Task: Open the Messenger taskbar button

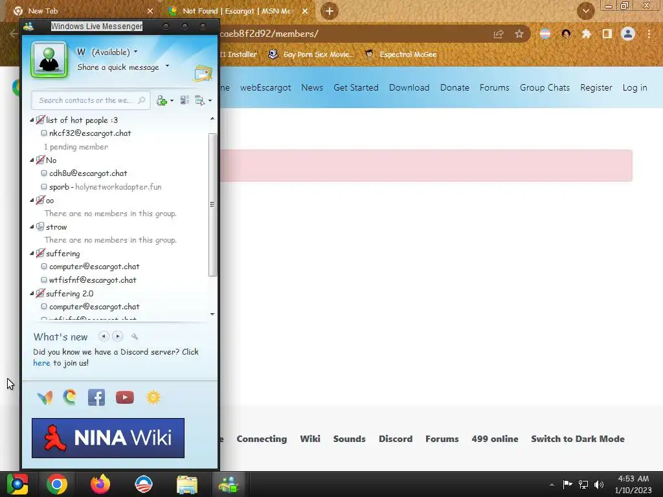Action: click(229, 484)
